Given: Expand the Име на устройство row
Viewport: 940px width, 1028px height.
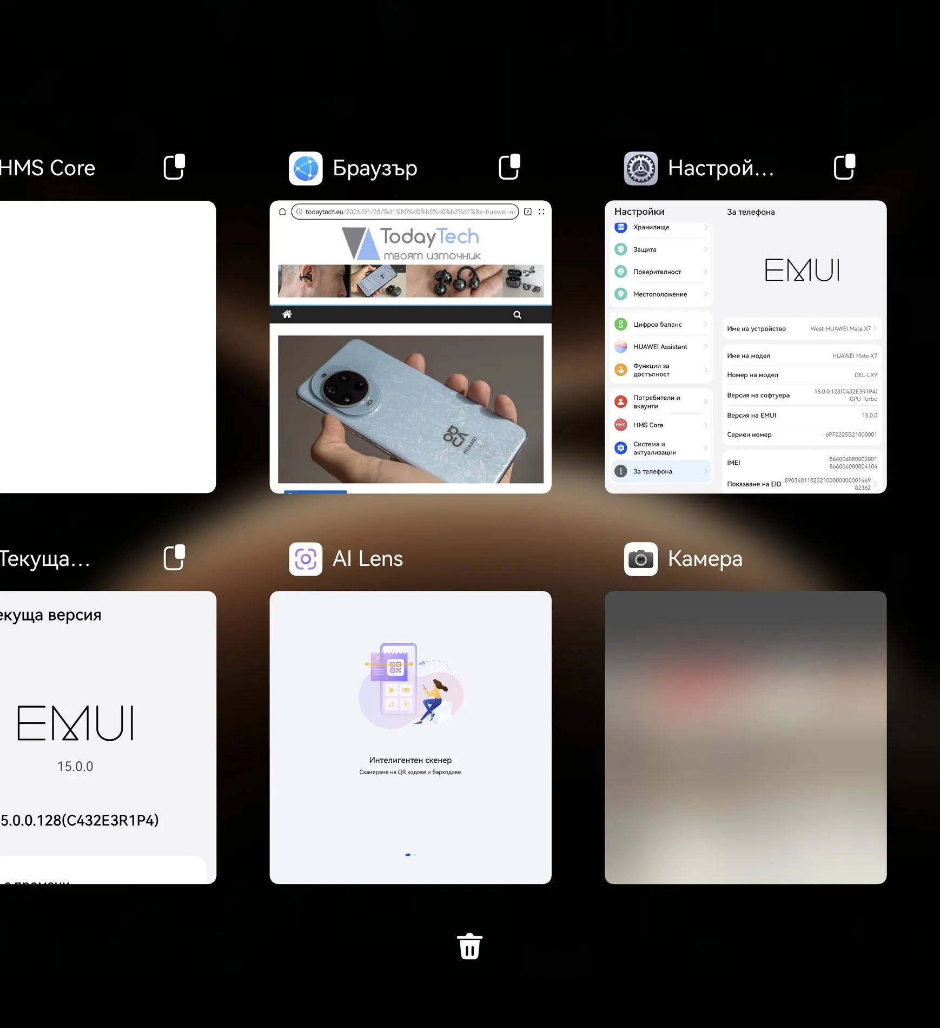Looking at the screenshot, I should tap(802, 328).
